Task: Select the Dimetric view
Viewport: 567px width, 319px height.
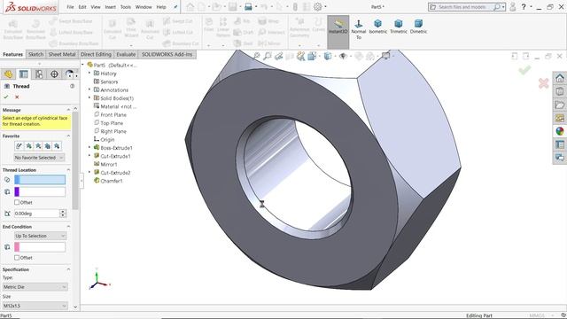Action: [418, 27]
